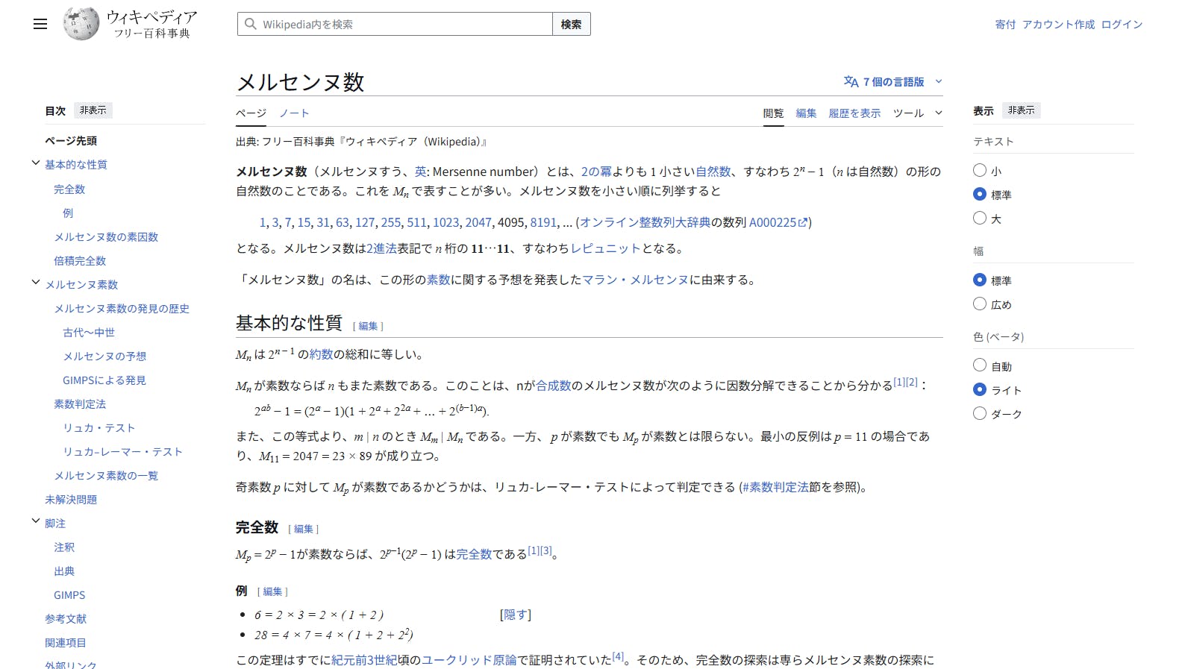
Task: Click the external link icon beside A000225
Action: coord(803,222)
